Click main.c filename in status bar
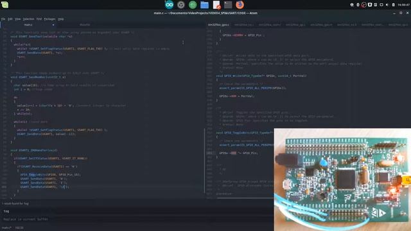411x231 pixels. pyautogui.click(x=6, y=228)
